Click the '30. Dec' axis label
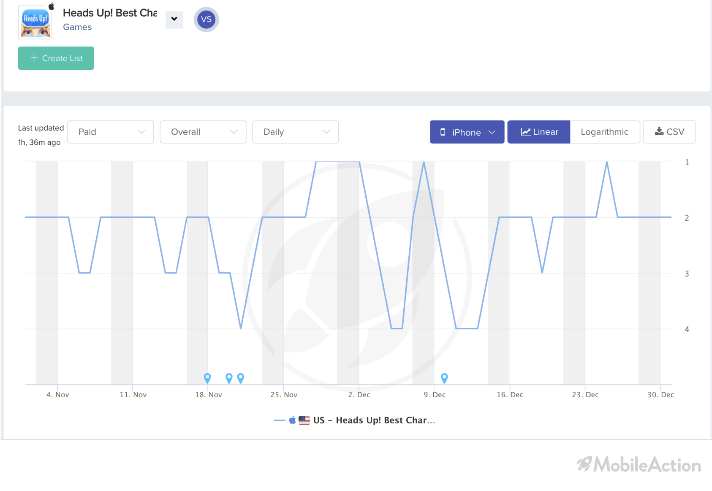Viewport: 712px width, 491px height. [660, 395]
